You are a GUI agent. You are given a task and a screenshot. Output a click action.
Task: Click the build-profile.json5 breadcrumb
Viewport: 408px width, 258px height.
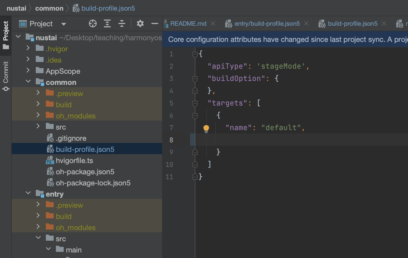(108, 8)
